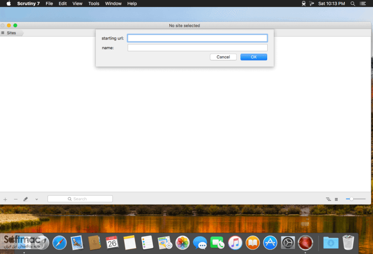This screenshot has height=254, width=373.
Task: Open Maps from the dock
Action: [x=165, y=243]
